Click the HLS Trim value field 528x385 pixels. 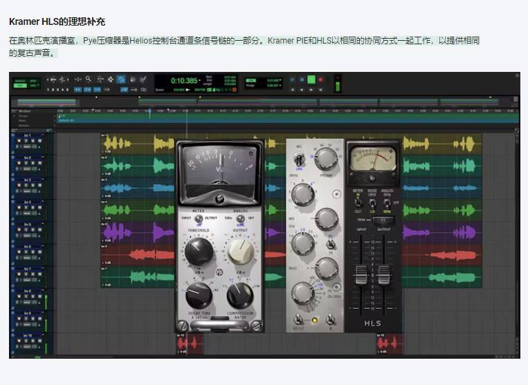(x=383, y=220)
